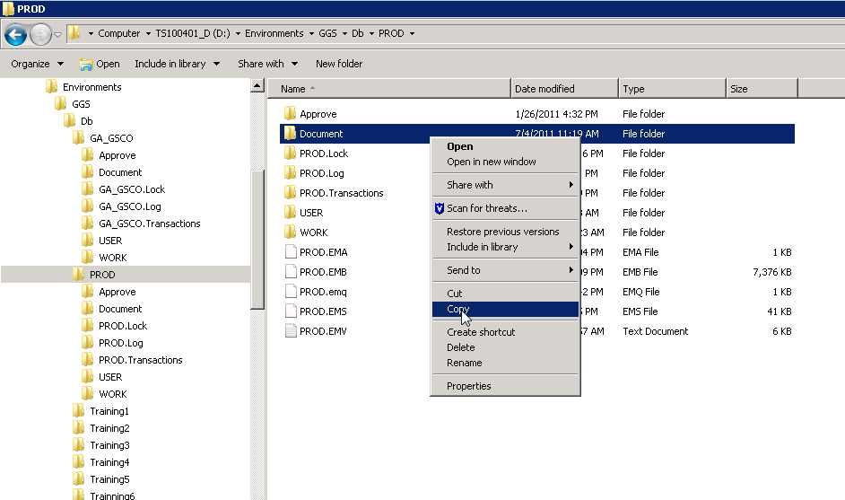The image size is (845, 500).
Task: Open the Organize dropdown menu
Action: pos(37,64)
